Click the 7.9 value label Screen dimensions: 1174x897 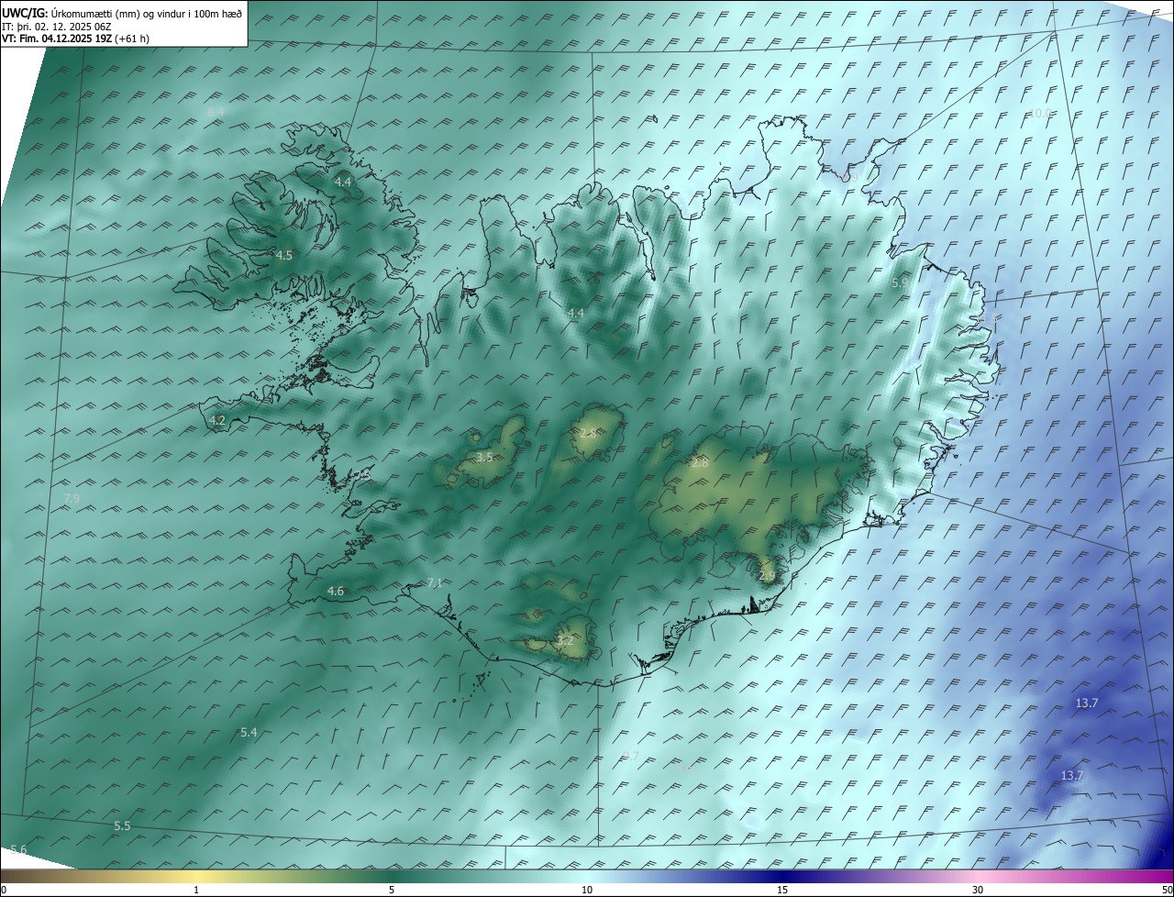click(x=72, y=498)
